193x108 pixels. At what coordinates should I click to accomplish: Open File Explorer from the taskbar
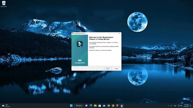click(x=95, y=106)
